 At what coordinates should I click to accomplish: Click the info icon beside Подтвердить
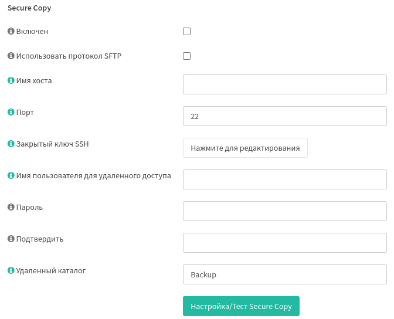11,239
